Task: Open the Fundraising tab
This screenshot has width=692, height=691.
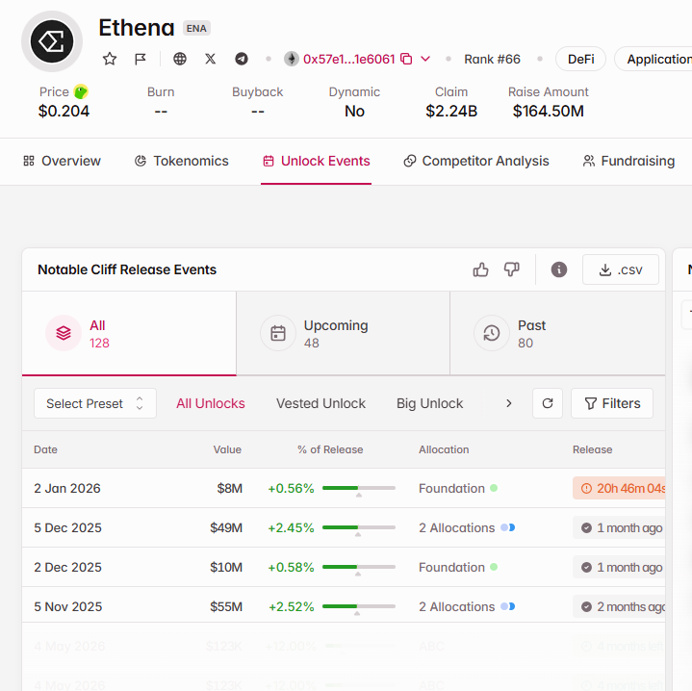Action: click(628, 161)
